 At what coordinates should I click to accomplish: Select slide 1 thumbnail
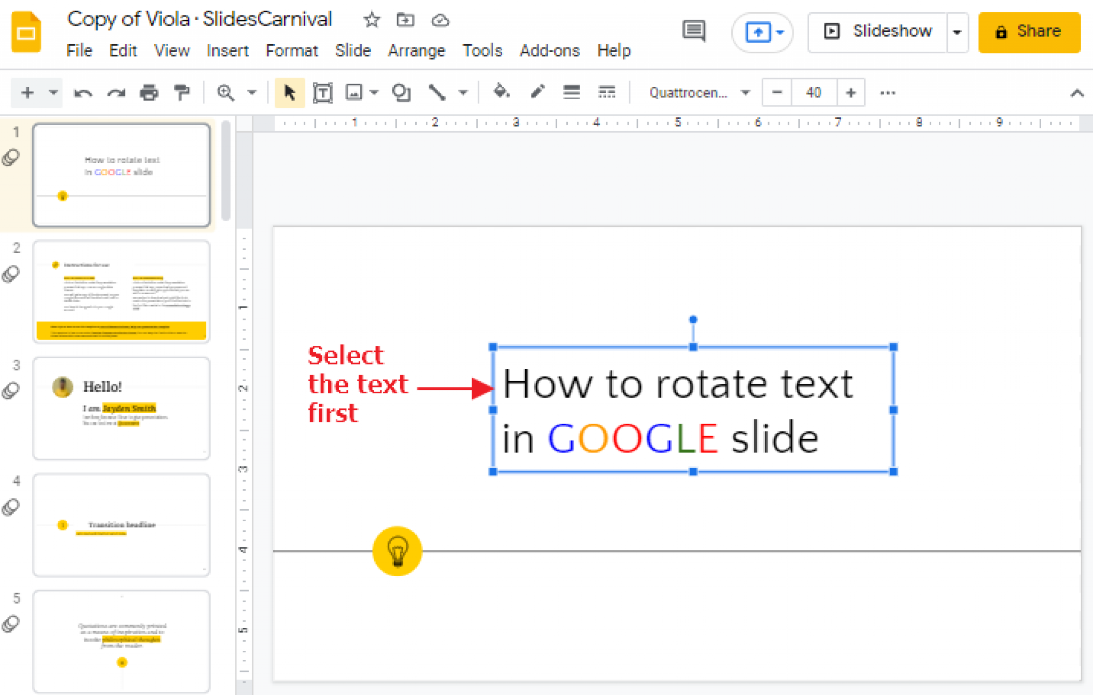coord(121,175)
